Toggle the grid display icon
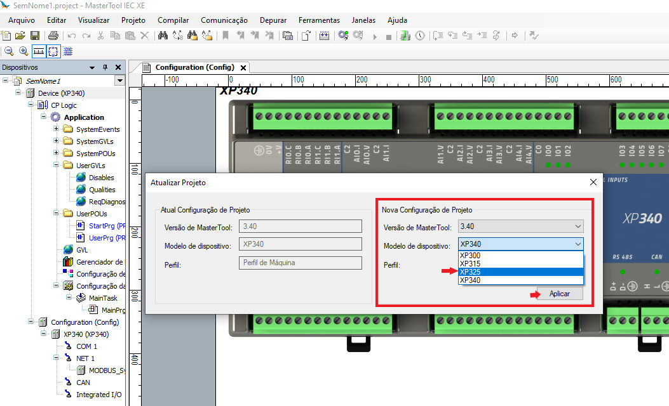Image resolution: width=669 pixels, height=406 pixels. 68,52
